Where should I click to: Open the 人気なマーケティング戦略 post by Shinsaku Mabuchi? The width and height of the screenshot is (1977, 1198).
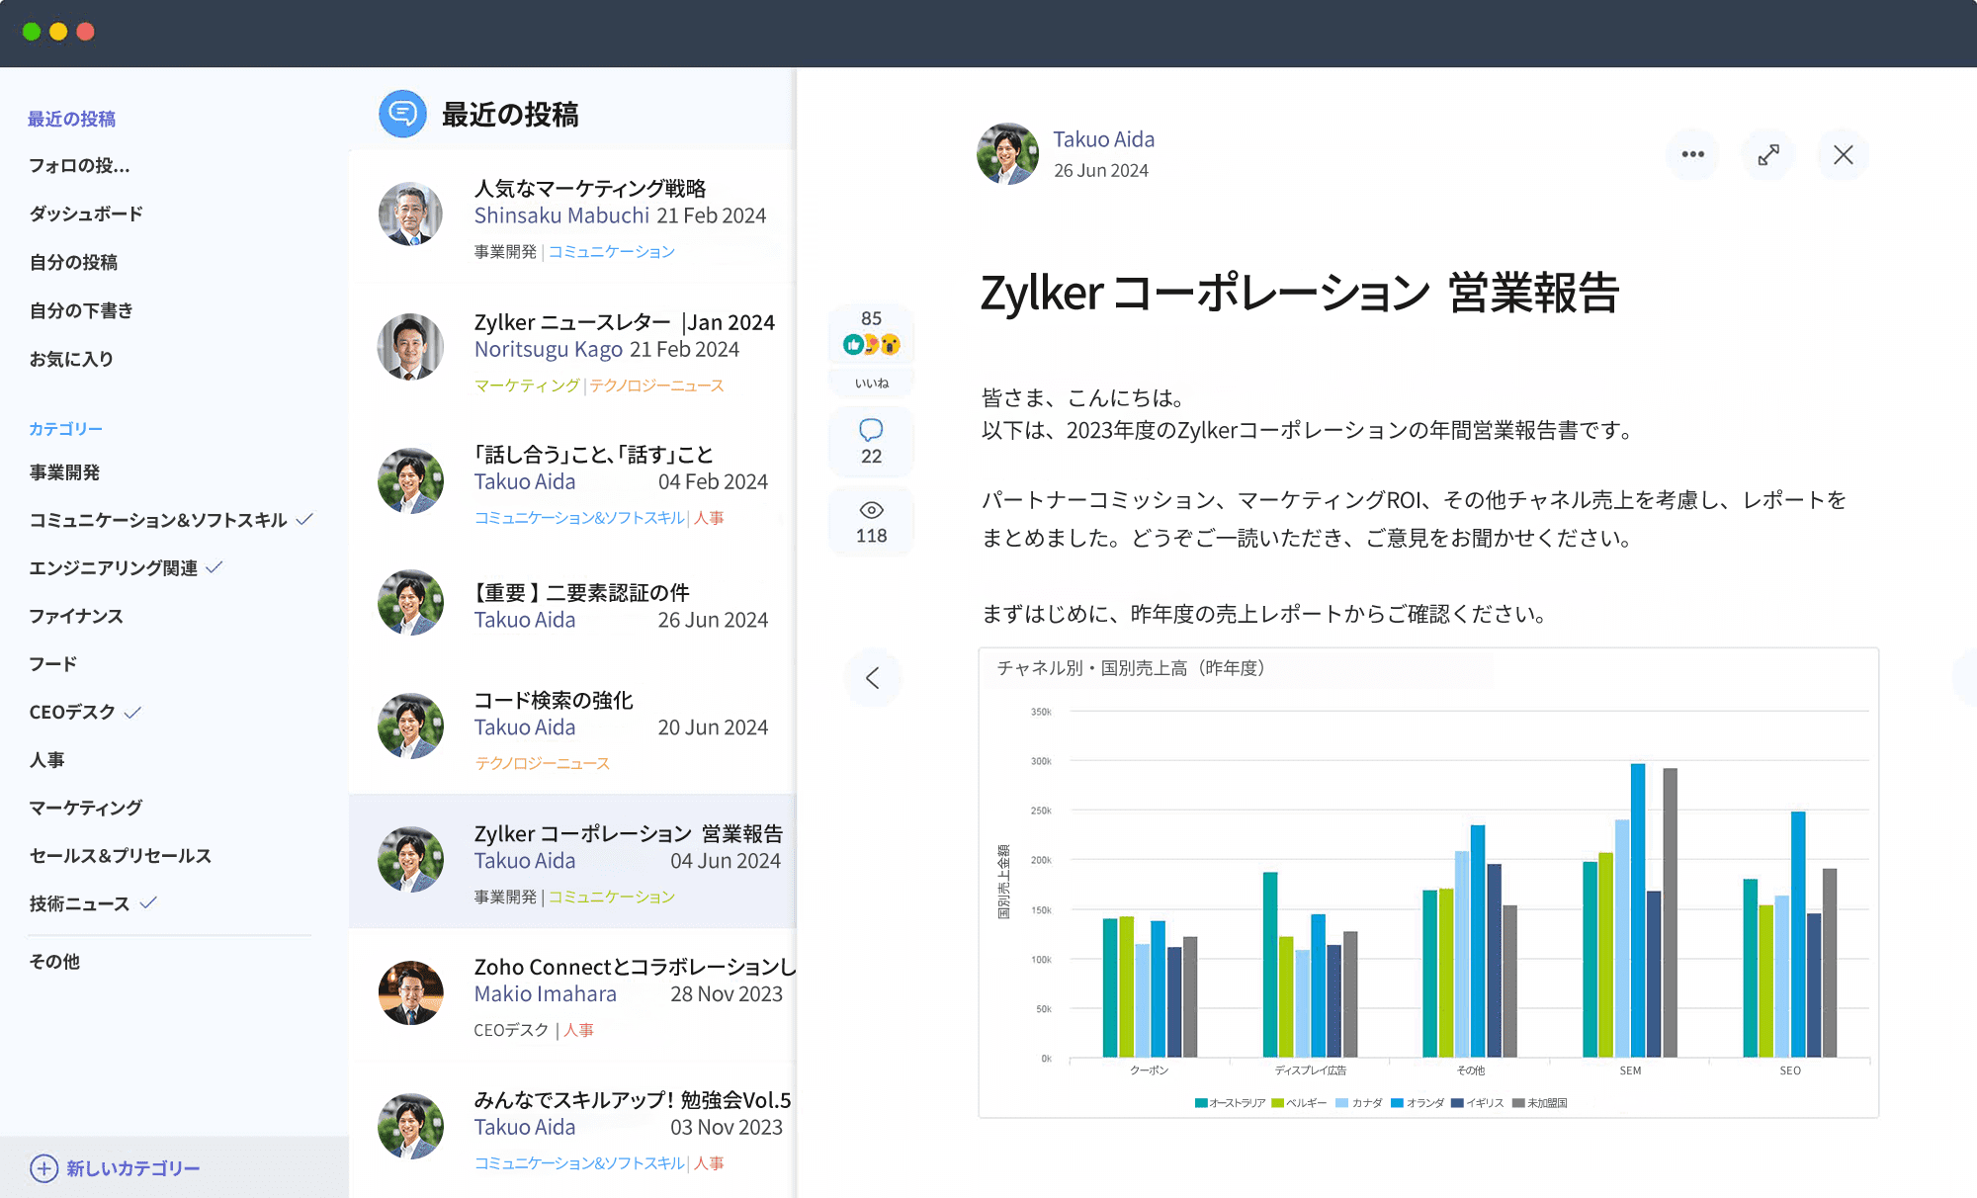tap(590, 188)
